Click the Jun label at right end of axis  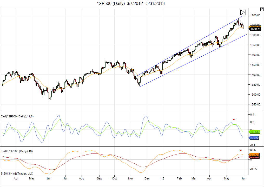pyautogui.click(x=243, y=179)
